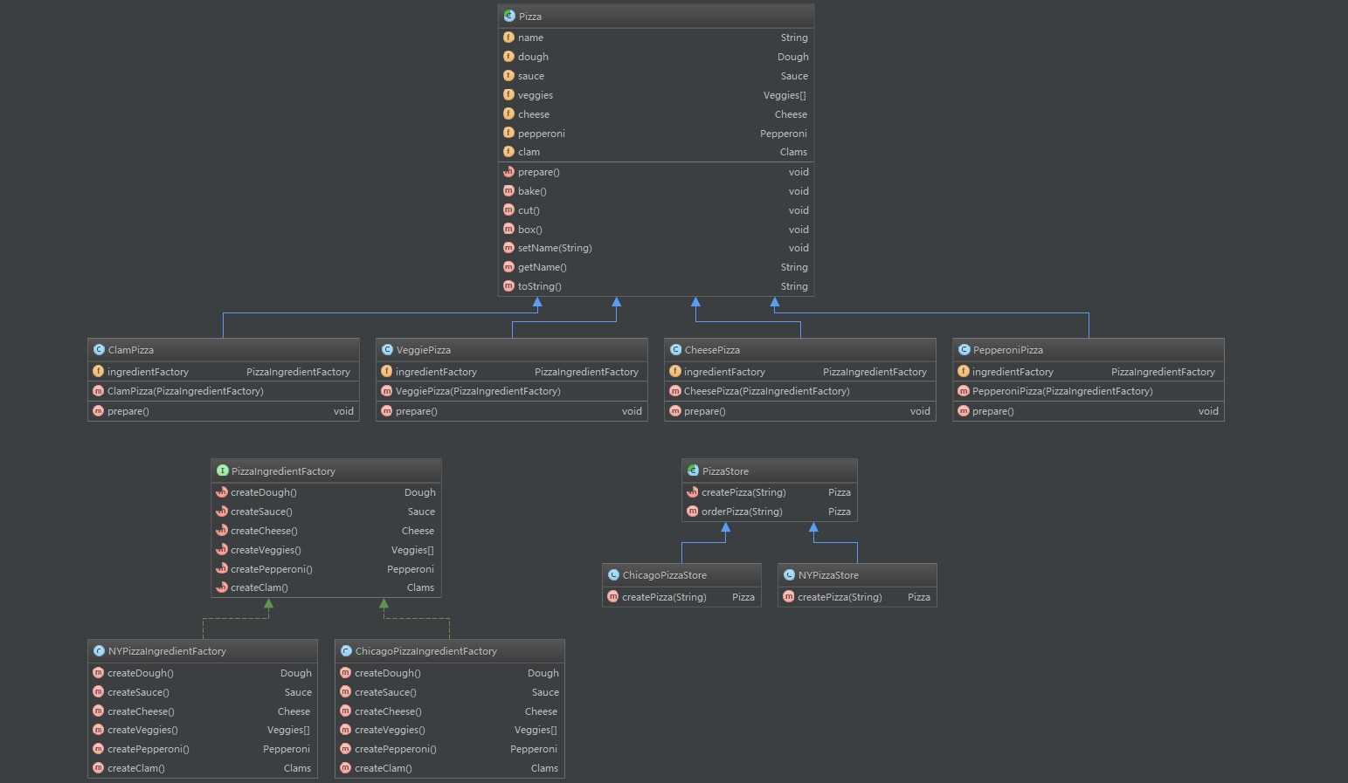Screen dimensions: 1348x783
Task: Click the ClamPizza class icon
Action: click(99, 349)
